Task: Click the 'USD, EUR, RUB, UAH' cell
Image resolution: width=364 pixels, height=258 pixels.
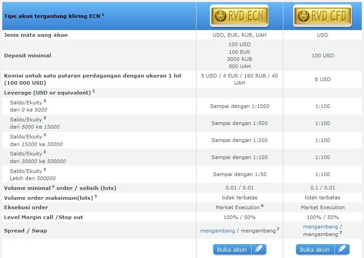Action: click(240, 35)
